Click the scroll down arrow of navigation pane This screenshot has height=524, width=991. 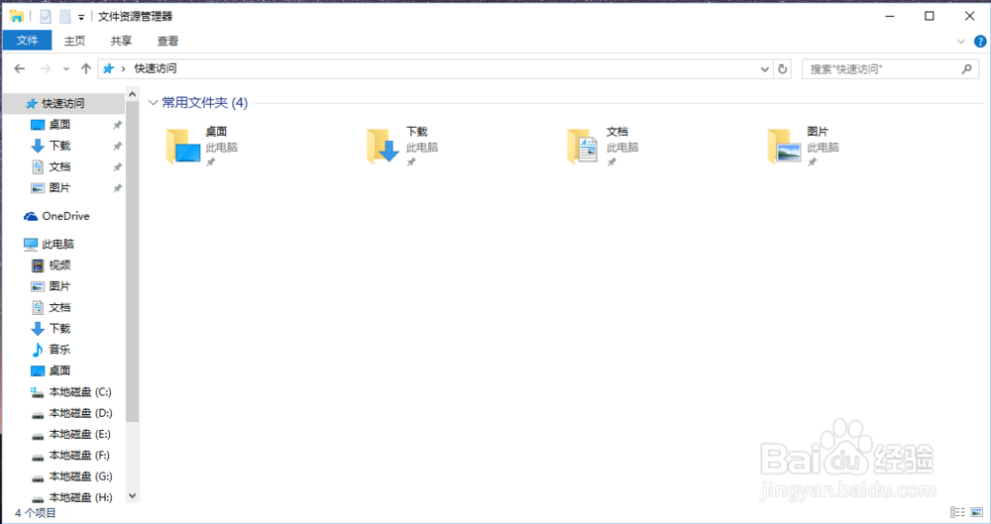click(132, 496)
